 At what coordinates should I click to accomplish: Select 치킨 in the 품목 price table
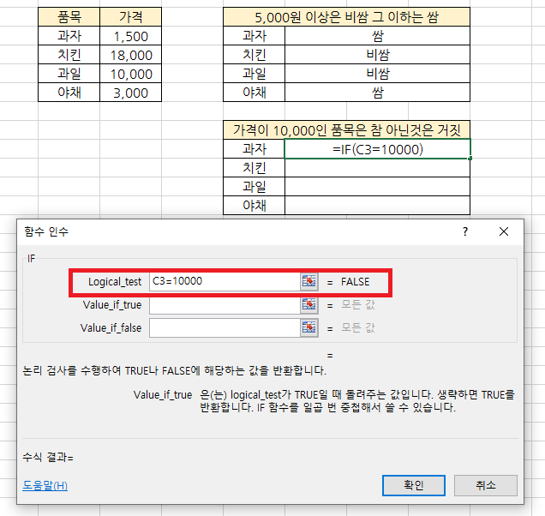69,55
